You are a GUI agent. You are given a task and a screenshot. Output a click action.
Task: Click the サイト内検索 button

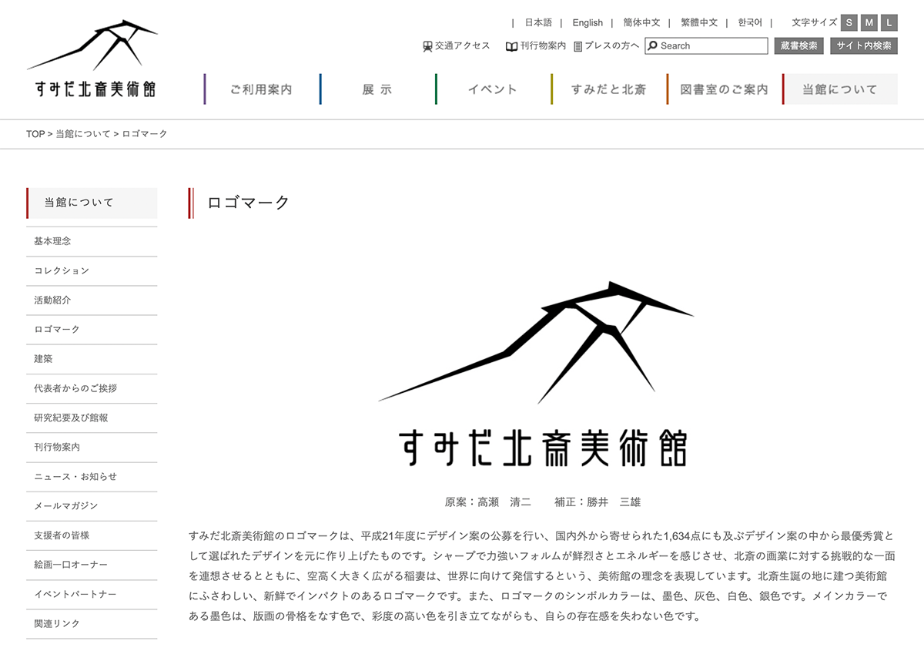click(x=864, y=46)
